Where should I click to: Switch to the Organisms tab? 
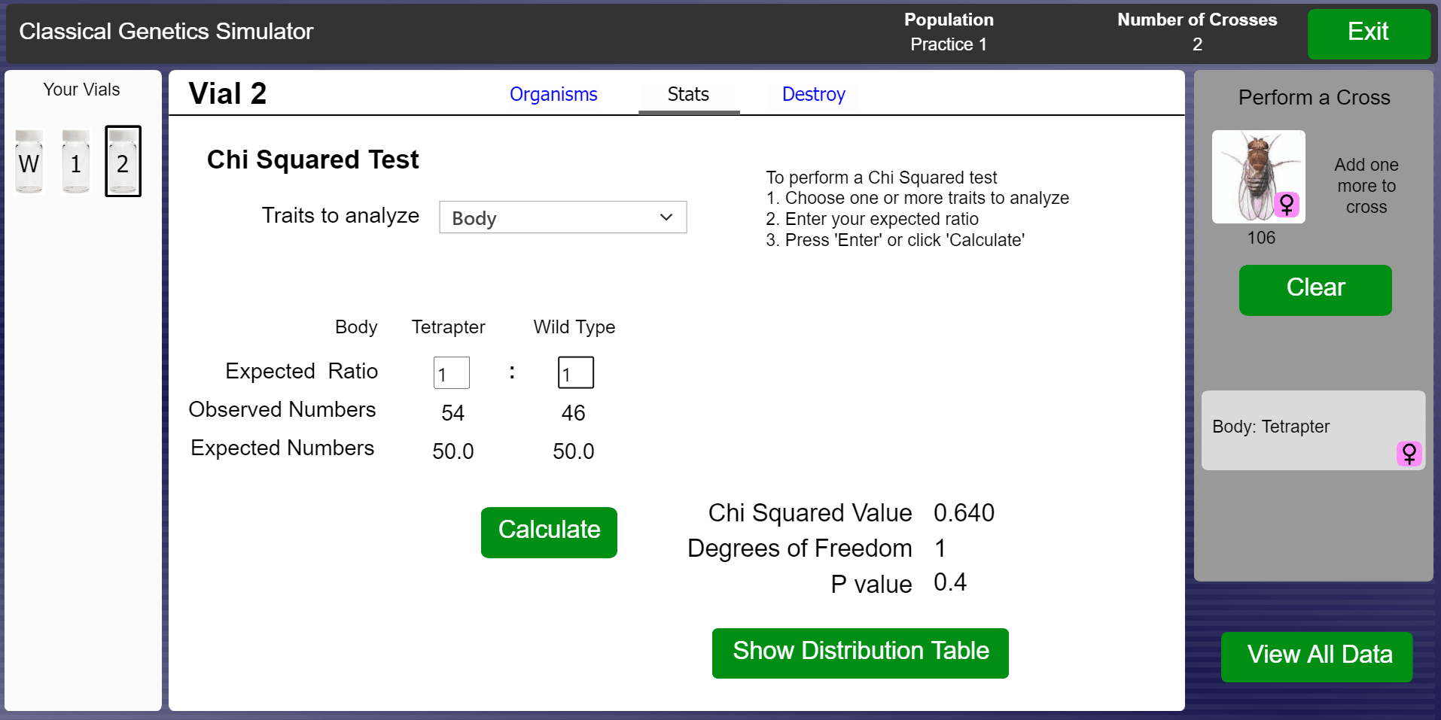(553, 95)
